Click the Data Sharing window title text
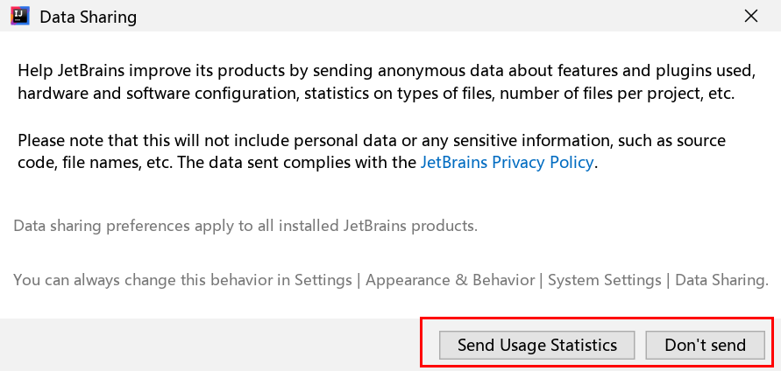 (x=88, y=17)
